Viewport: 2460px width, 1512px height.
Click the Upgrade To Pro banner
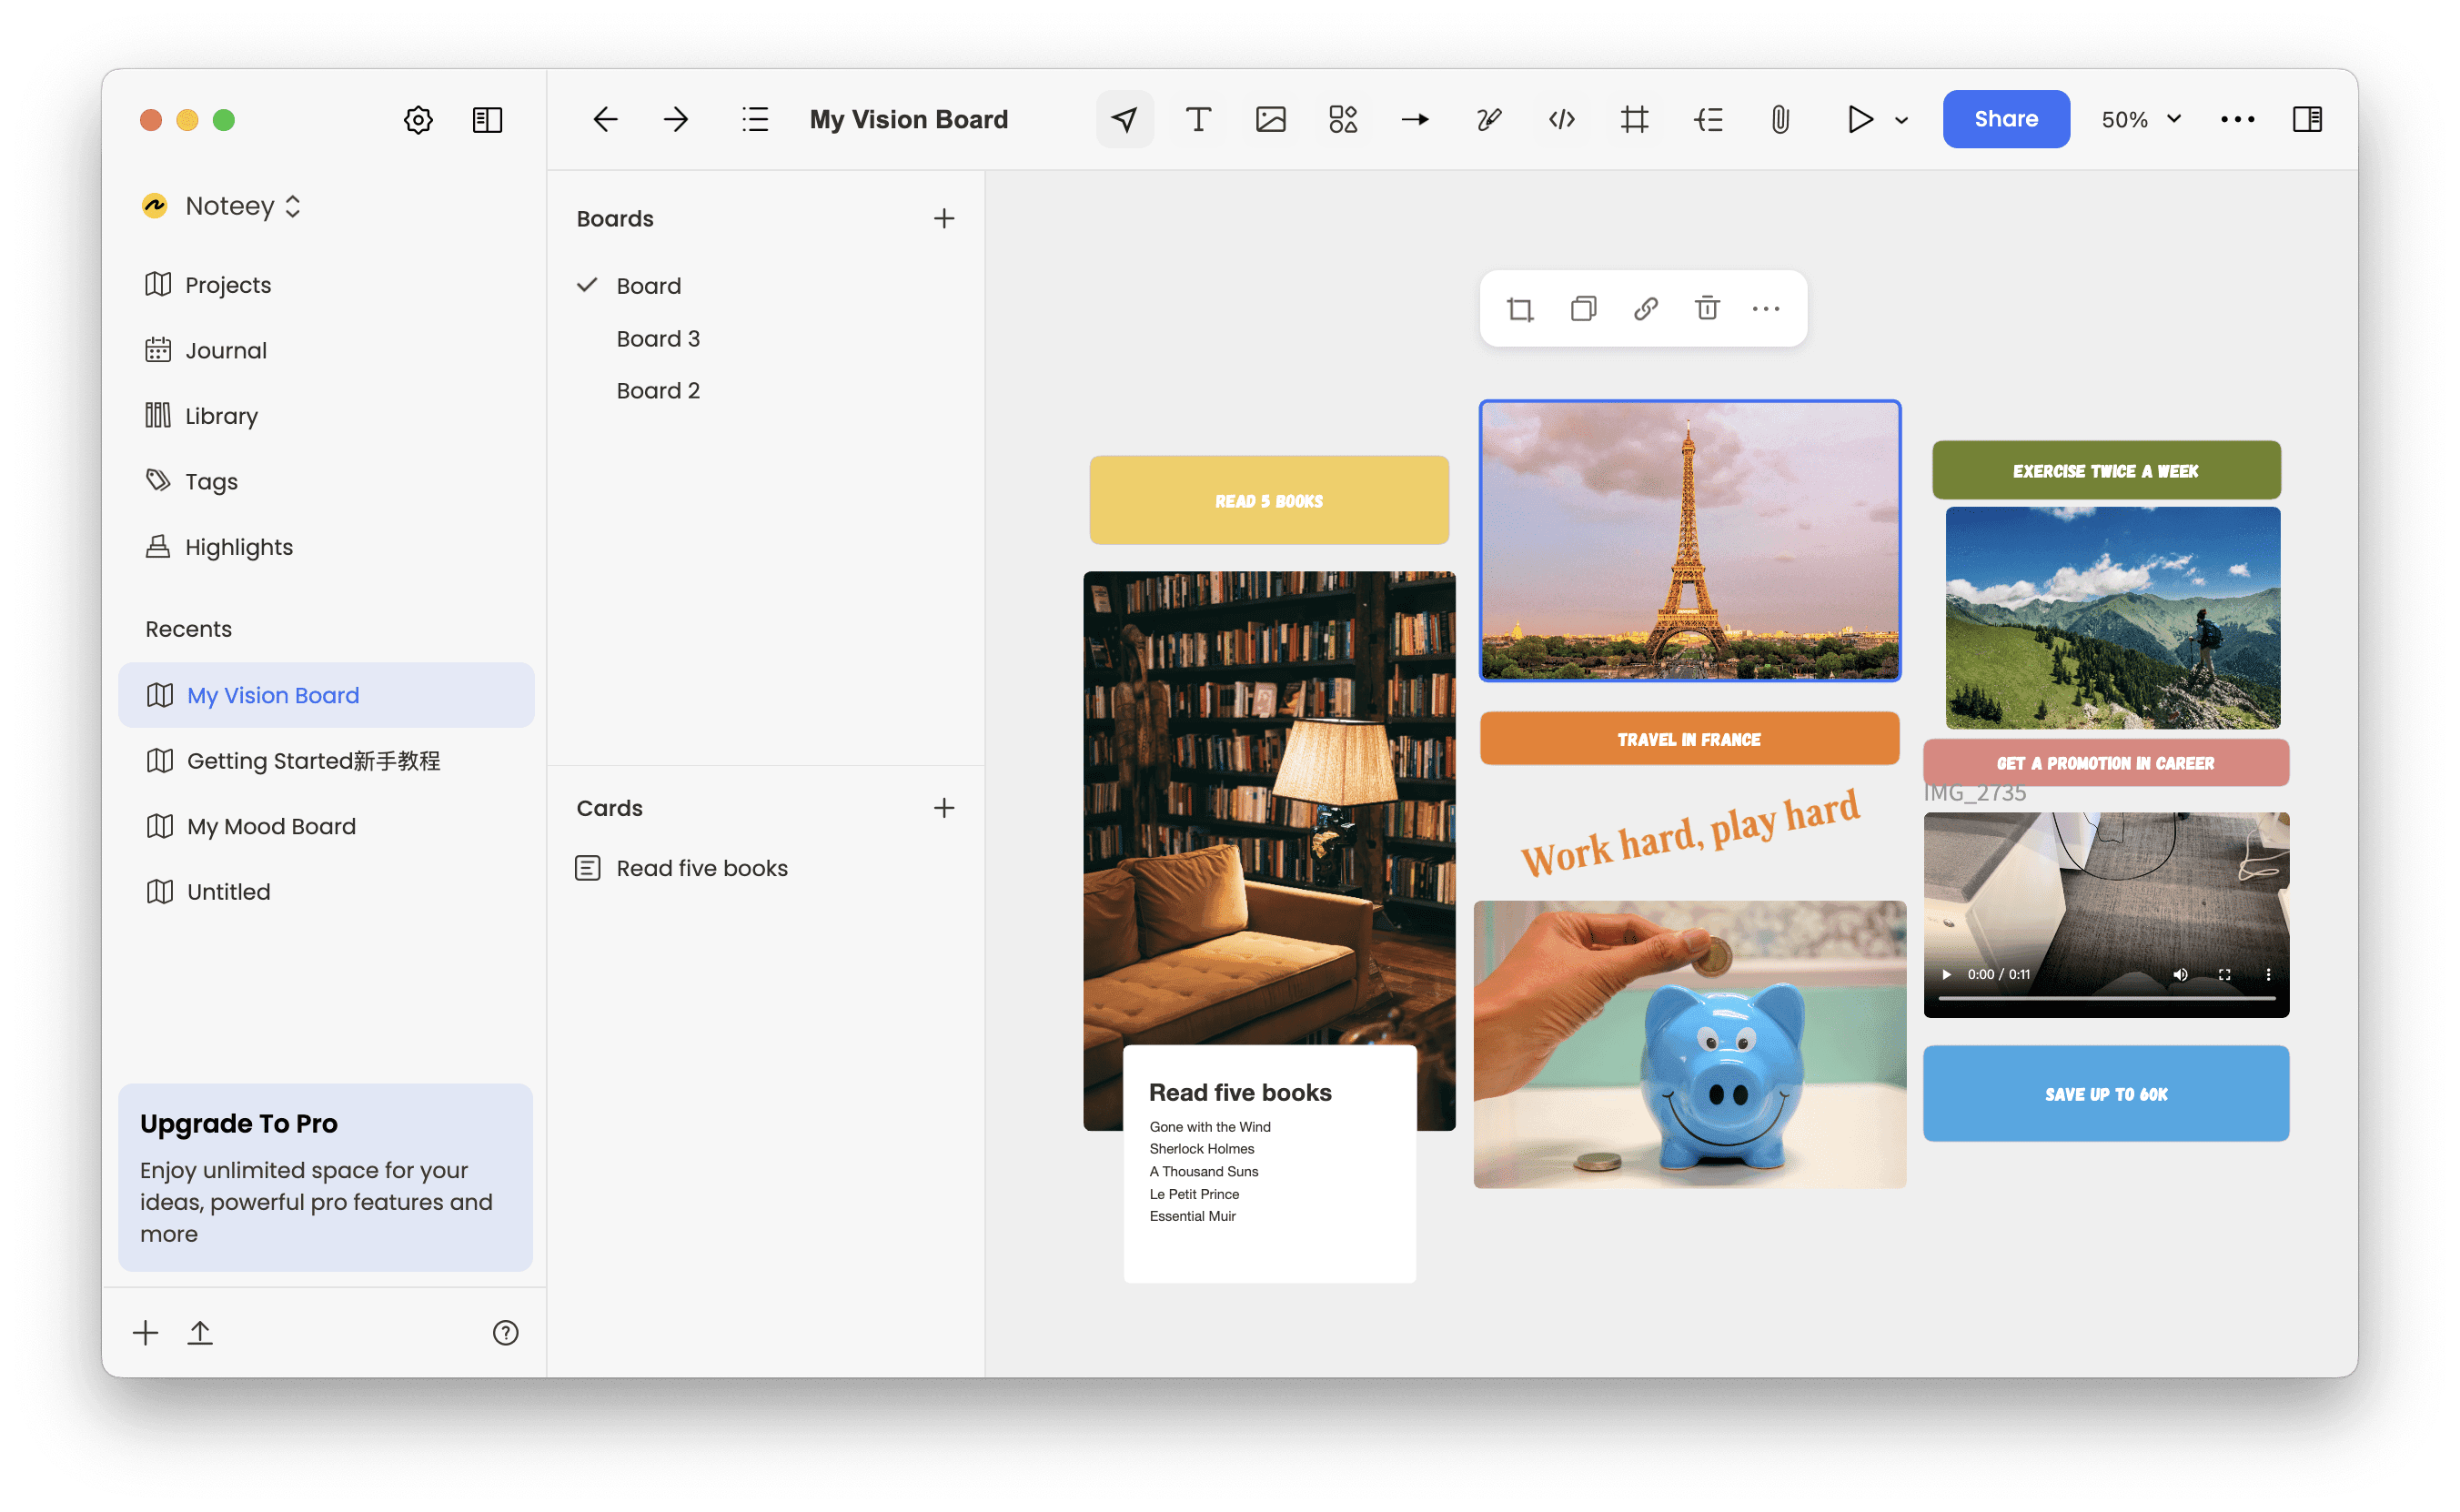click(325, 1178)
